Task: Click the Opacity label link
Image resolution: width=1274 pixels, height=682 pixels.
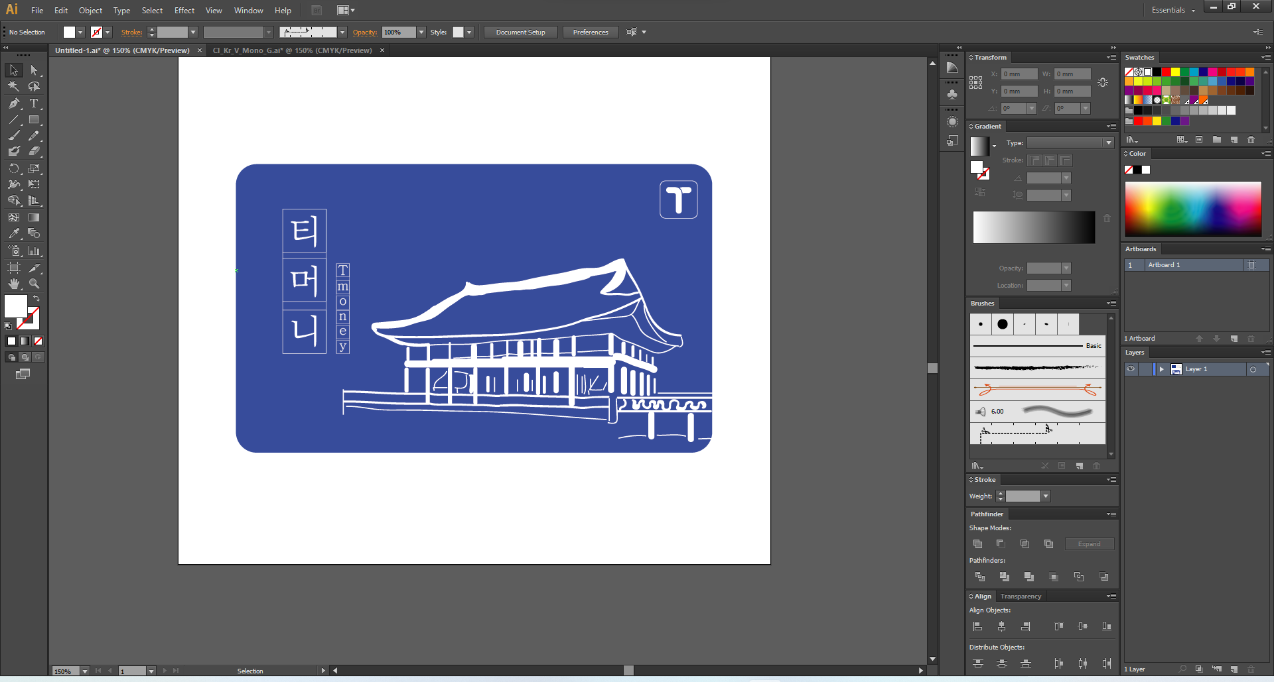Action: (365, 32)
